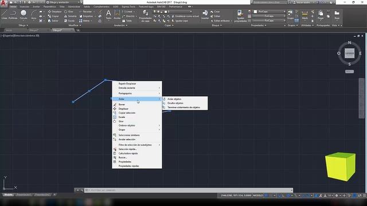Click the Empalme tool in ribbon
This screenshot has height=206, width=367.
pos(86,16)
